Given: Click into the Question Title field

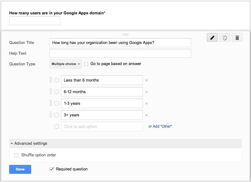Looking at the screenshot, I should (x=120, y=43).
